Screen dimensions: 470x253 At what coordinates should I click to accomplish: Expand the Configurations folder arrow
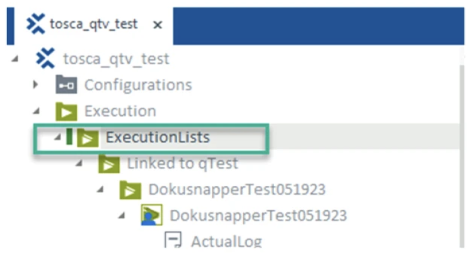pyautogui.click(x=36, y=85)
